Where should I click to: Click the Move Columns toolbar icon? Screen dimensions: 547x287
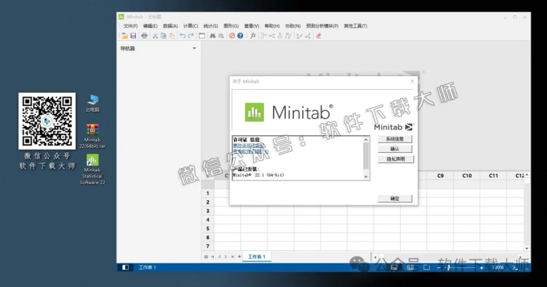click(x=288, y=36)
